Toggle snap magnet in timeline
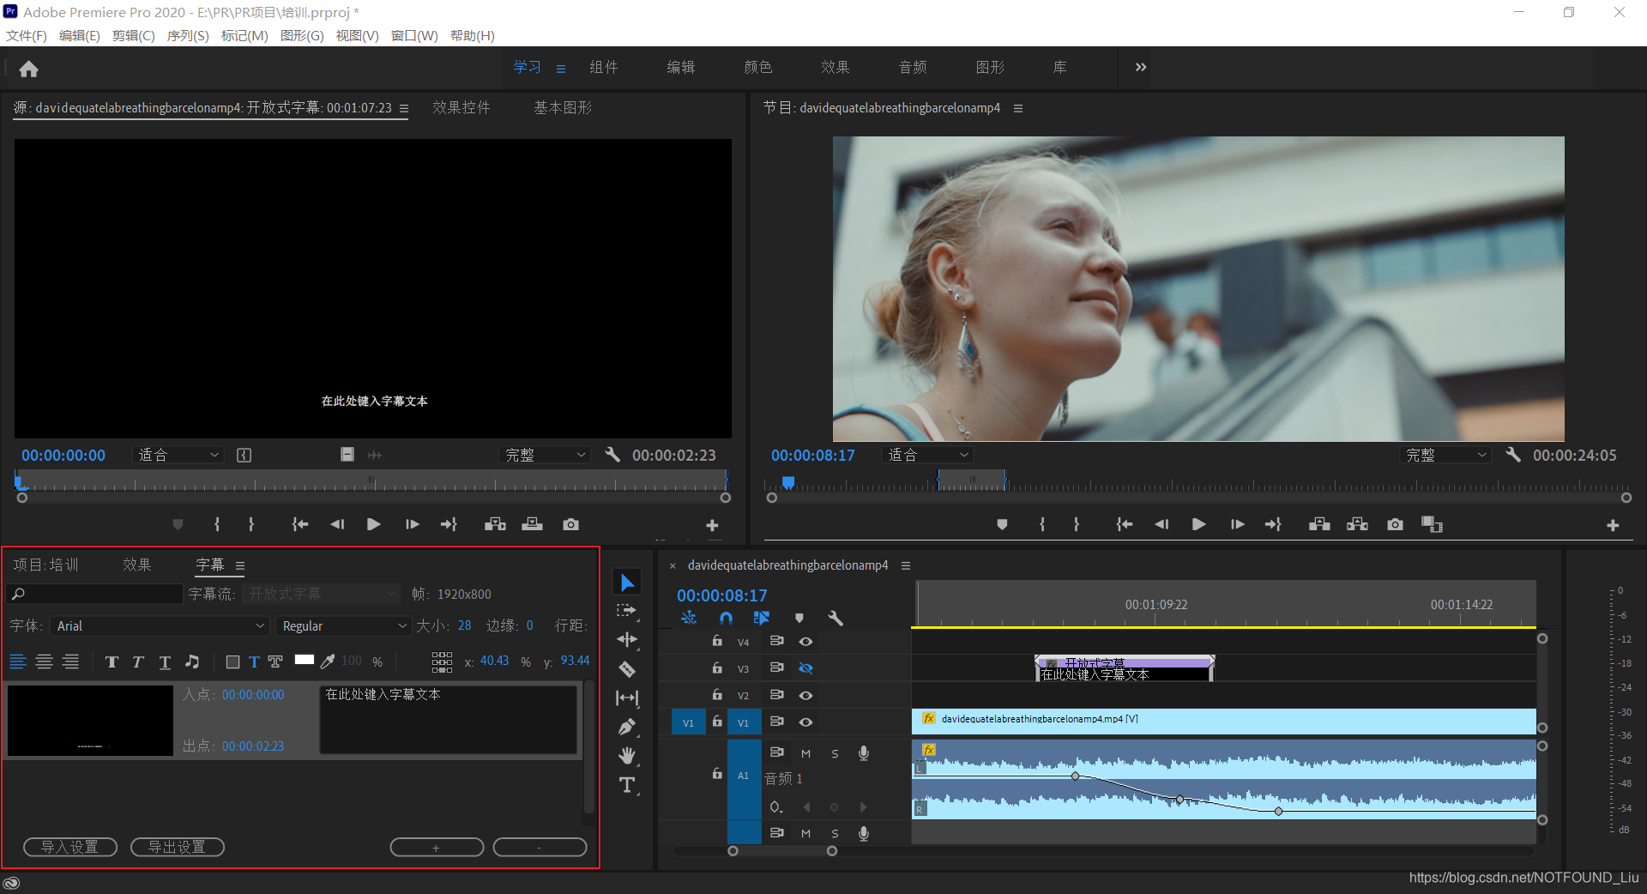Viewport: 1647px width, 894px height. click(727, 618)
